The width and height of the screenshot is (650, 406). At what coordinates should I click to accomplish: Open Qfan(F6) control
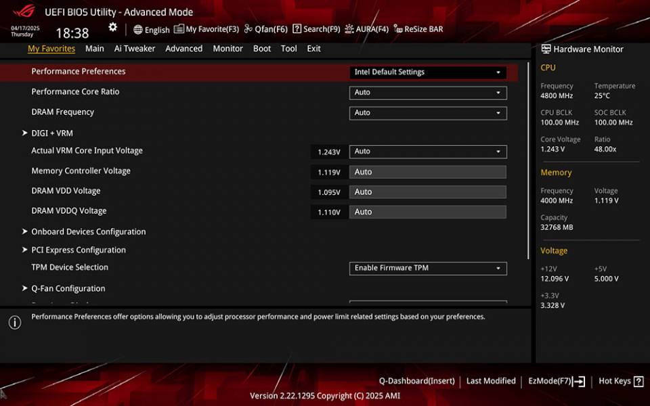(x=271, y=29)
